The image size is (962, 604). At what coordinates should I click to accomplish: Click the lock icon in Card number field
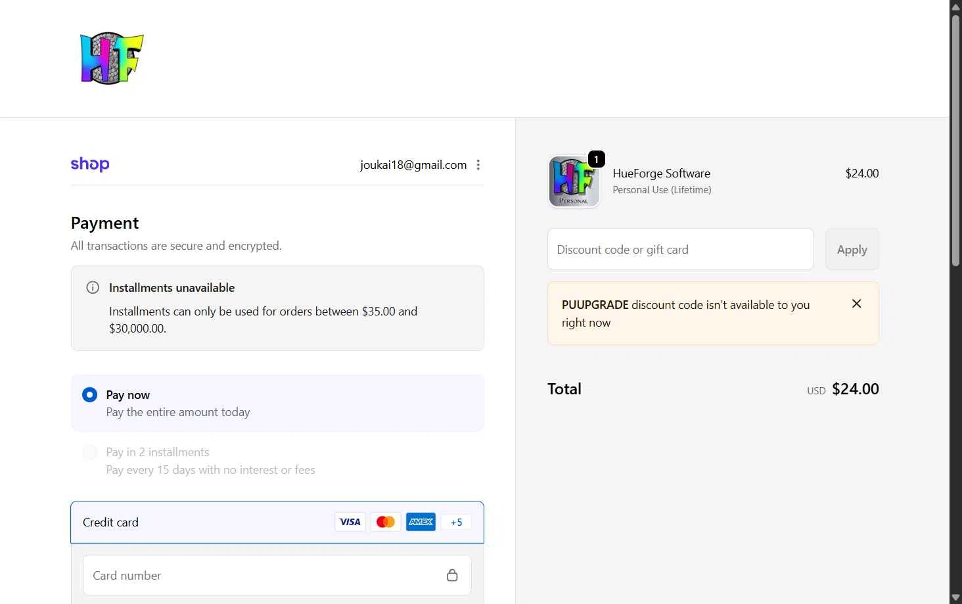452,575
